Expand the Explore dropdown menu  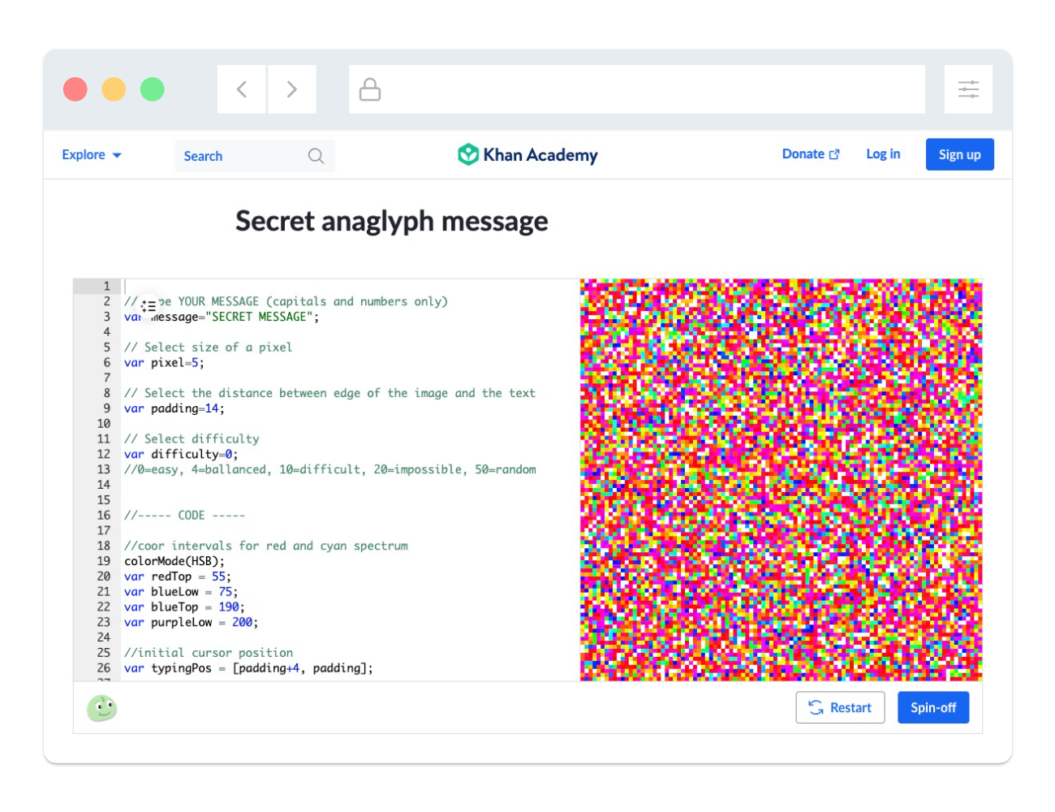click(92, 155)
